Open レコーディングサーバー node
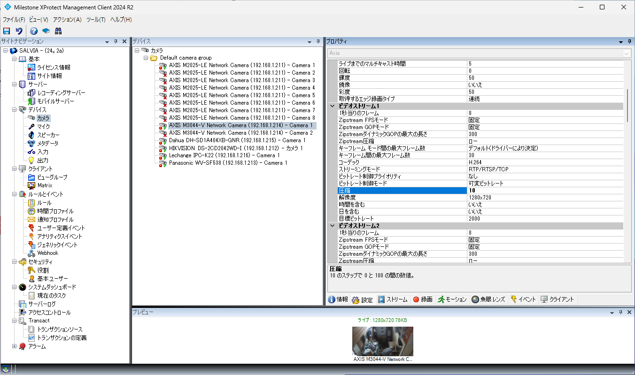This screenshot has height=375, width=635. 61,93
